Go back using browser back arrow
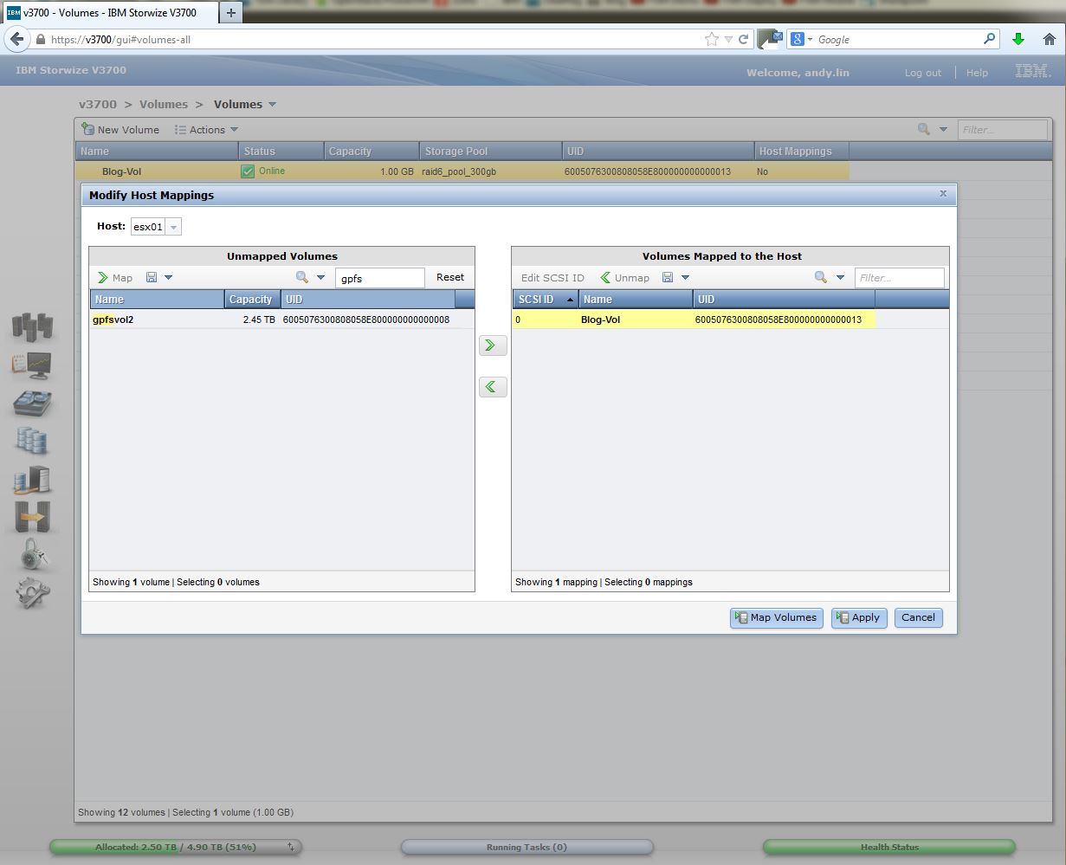The width and height of the screenshot is (1066, 865). (16, 39)
